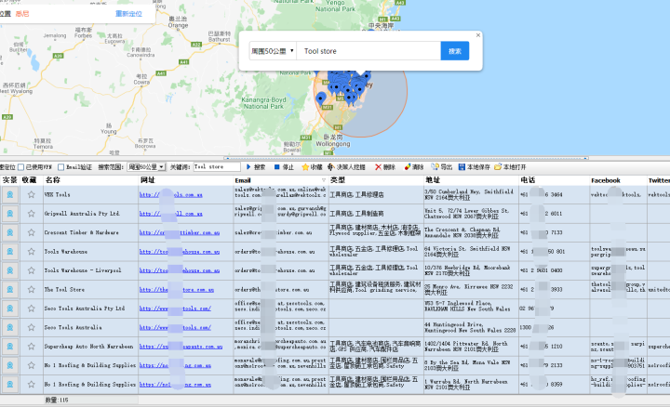Select the 'Seco Tools Australia Pty Ltd' name cell
This screenshot has height=407, width=670.
[90, 308]
